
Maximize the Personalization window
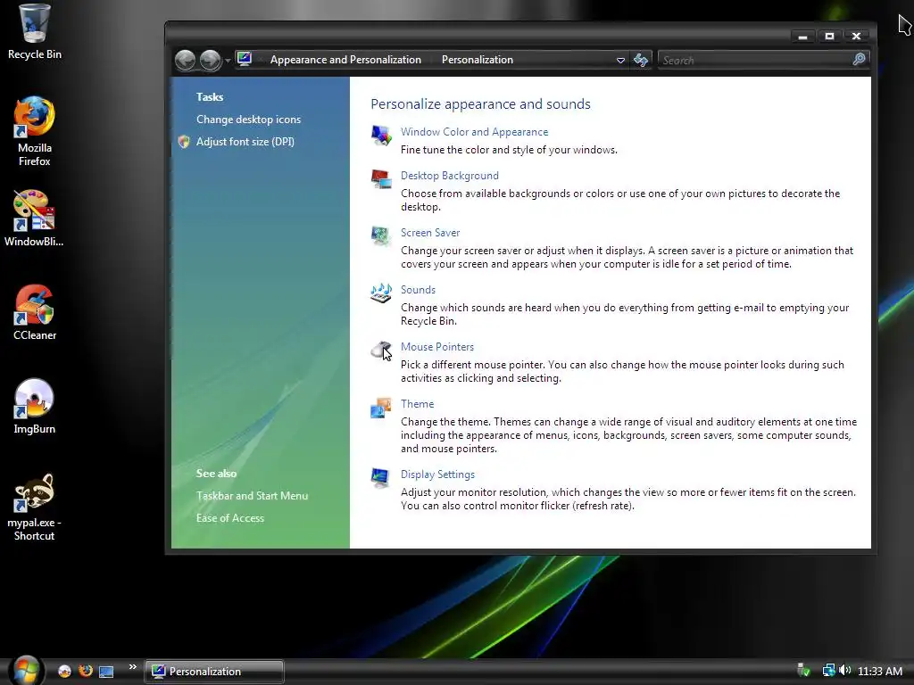[829, 36]
